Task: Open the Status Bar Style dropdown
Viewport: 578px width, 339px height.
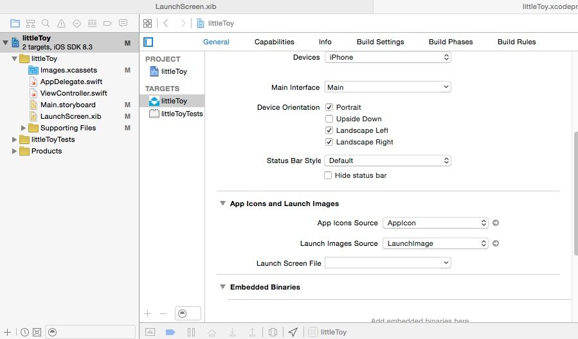Action: pyautogui.click(x=387, y=161)
